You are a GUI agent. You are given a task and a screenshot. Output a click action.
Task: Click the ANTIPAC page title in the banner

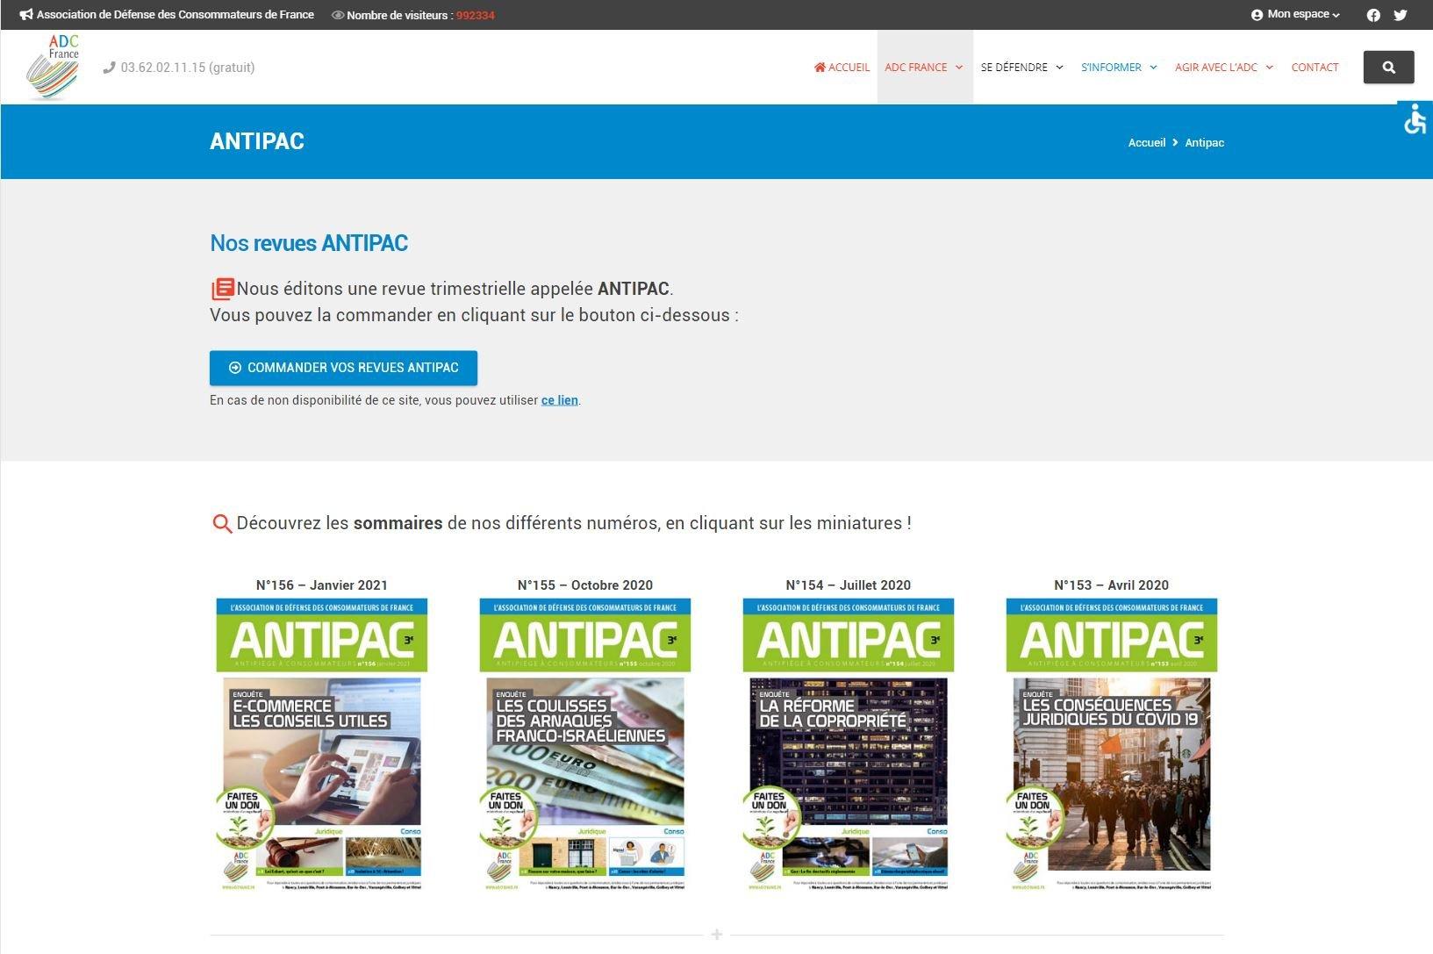point(257,141)
